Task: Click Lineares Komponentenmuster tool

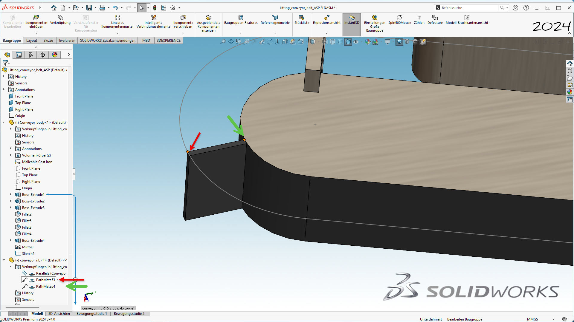Action: pos(117,22)
